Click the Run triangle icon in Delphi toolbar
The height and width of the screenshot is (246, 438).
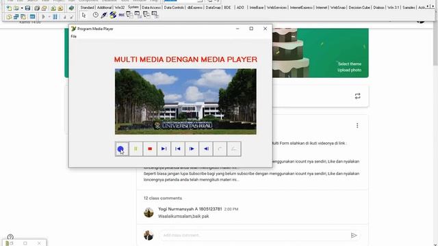tap(44, 16)
